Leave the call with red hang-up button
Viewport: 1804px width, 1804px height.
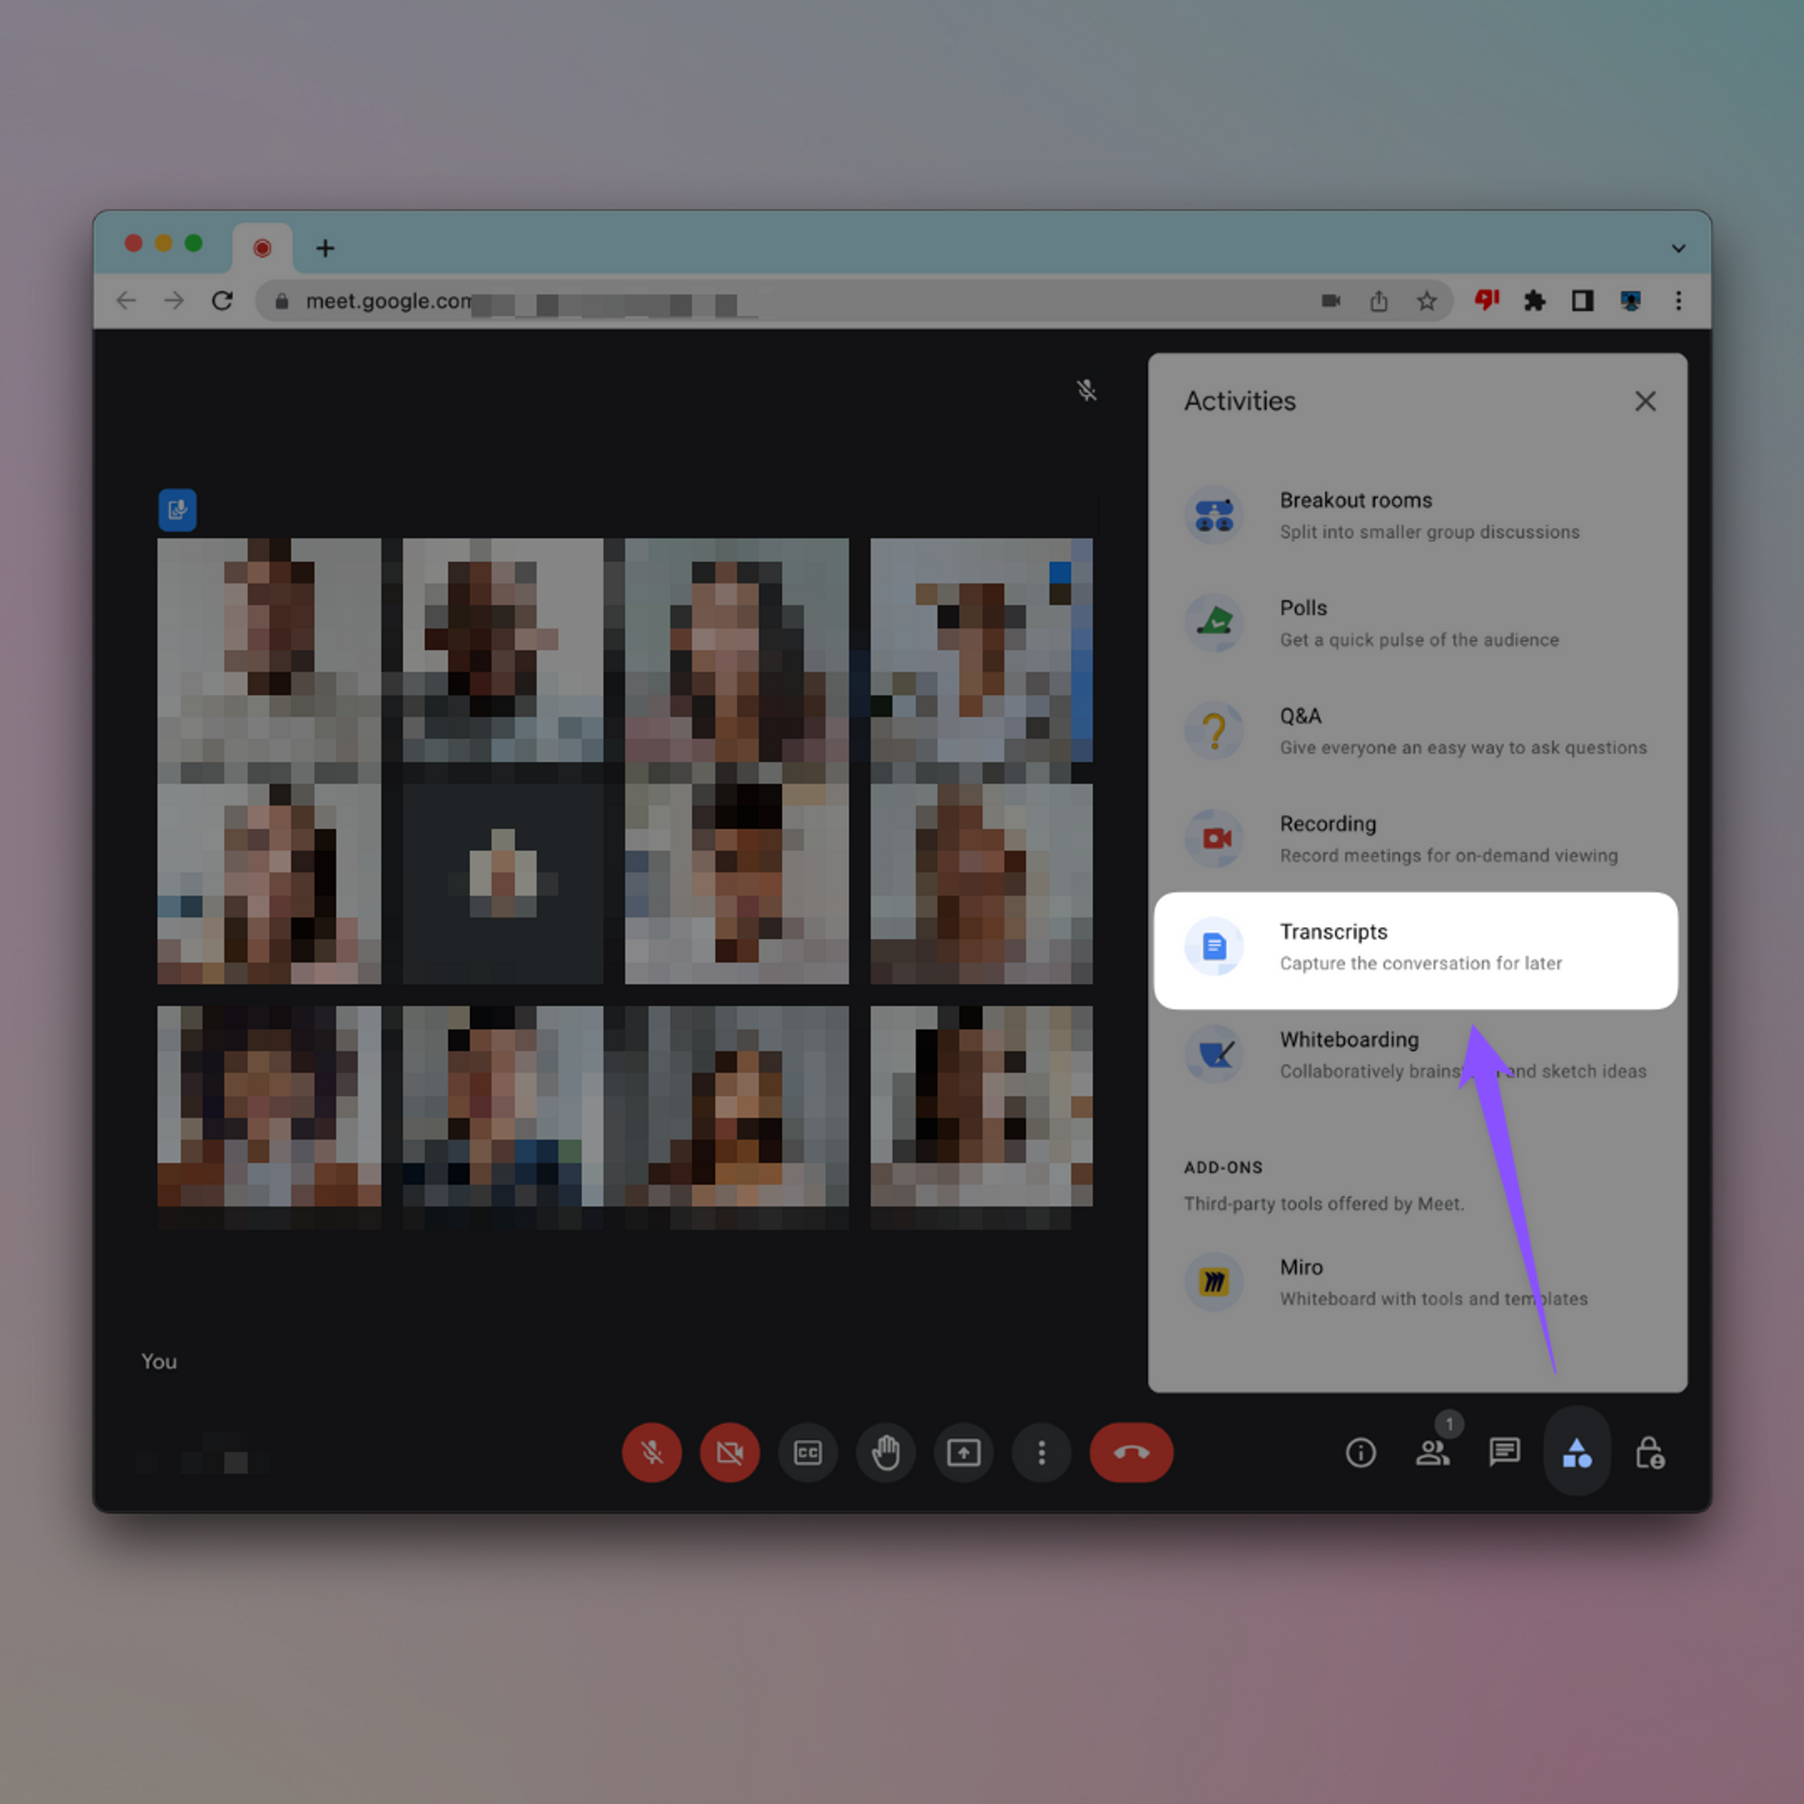click(x=1131, y=1452)
